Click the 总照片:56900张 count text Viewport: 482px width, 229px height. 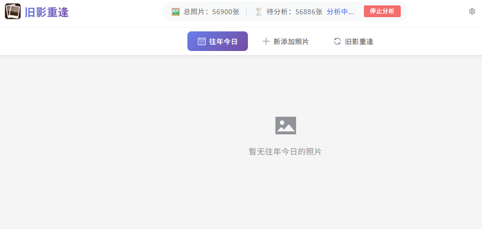click(x=211, y=12)
